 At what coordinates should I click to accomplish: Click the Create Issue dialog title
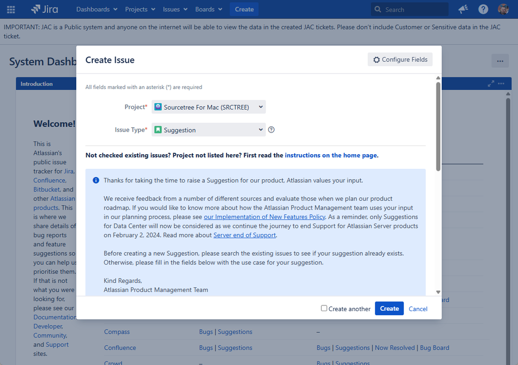coord(110,60)
